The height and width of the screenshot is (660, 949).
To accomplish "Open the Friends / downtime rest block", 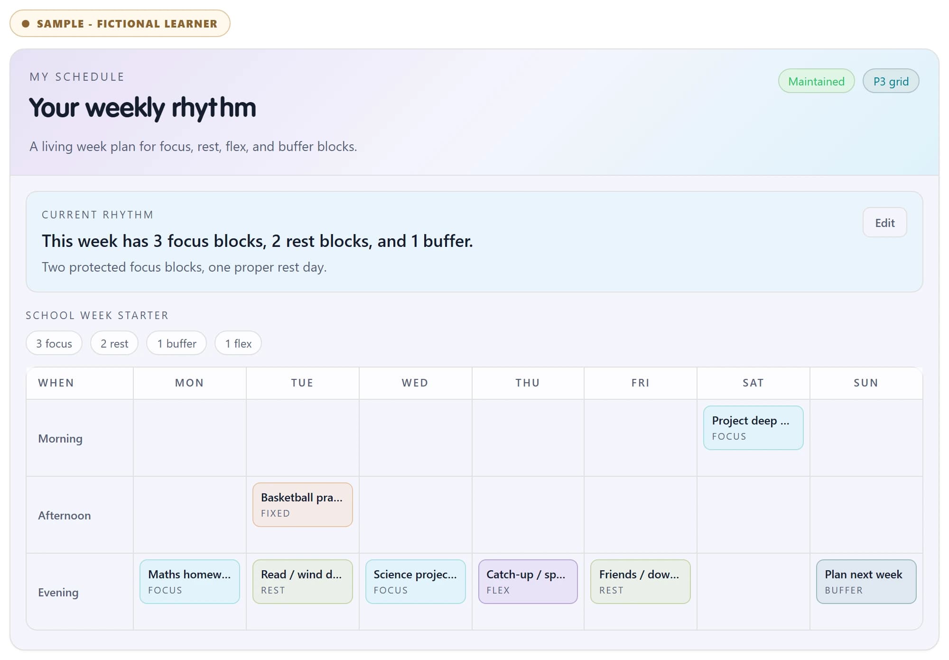I will click(x=640, y=582).
